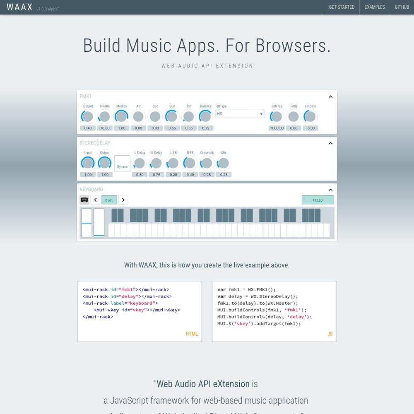Click the L Delay value field 0.50
This screenshot has width=414, height=414.
(140, 175)
